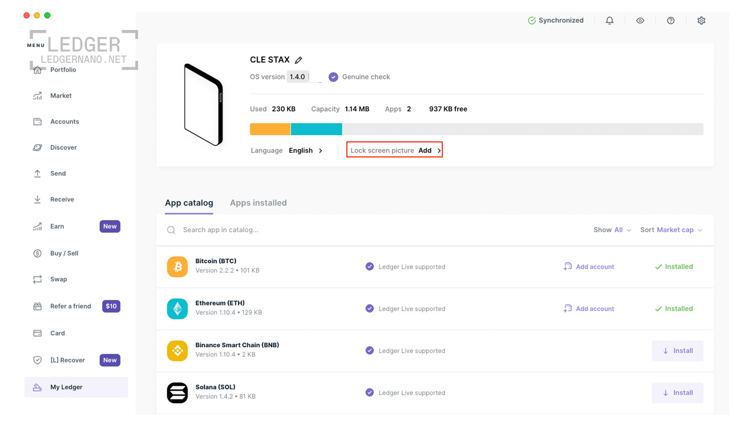
Task: Click the gray free-space storage bar
Action: pos(523,129)
